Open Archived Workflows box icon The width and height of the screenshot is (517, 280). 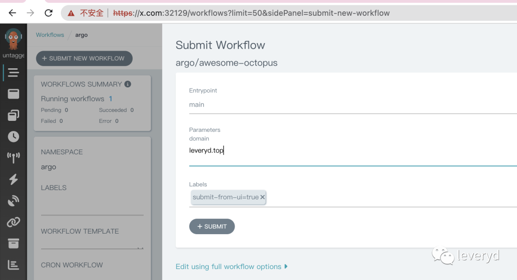click(x=13, y=244)
